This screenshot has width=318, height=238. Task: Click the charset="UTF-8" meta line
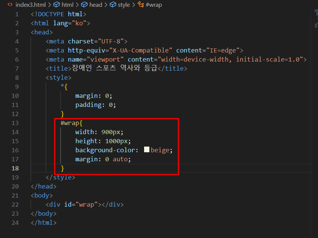pyautogui.click(x=87, y=42)
